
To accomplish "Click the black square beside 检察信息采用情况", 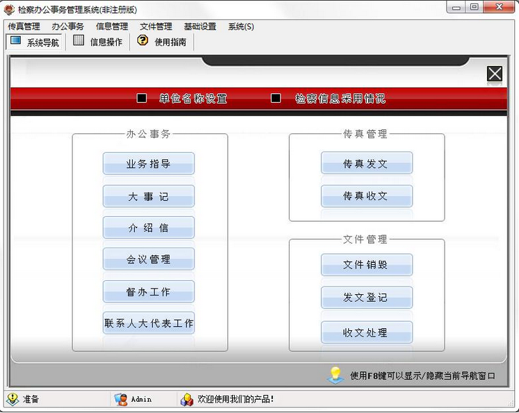I will click(x=276, y=98).
